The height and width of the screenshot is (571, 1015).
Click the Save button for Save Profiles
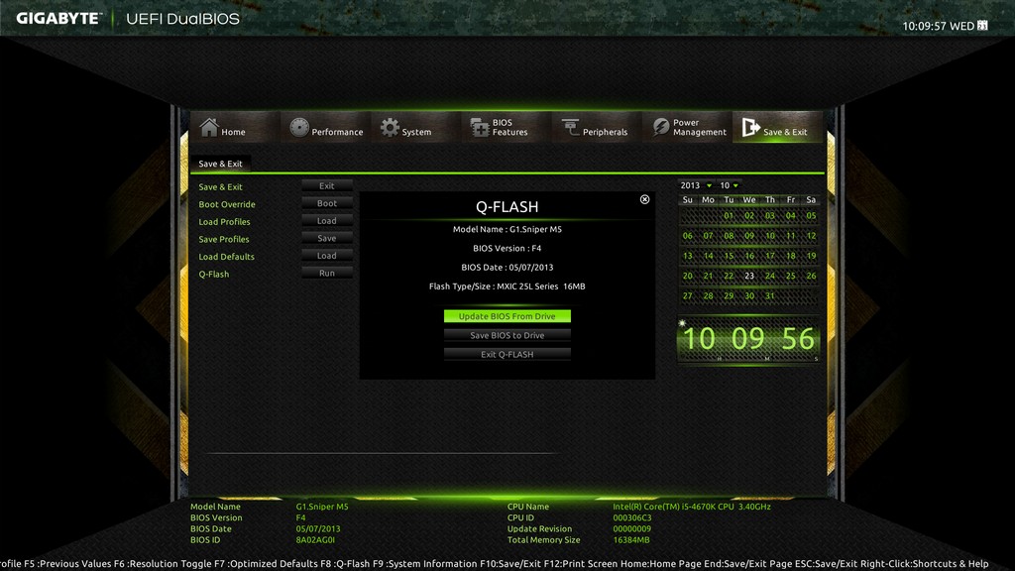click(x=327, y=238)
